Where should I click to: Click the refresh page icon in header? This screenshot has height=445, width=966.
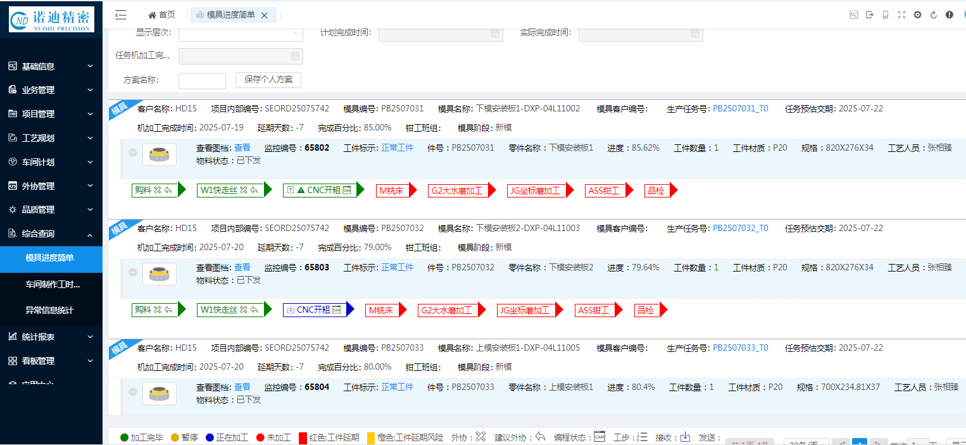[933, 15]
